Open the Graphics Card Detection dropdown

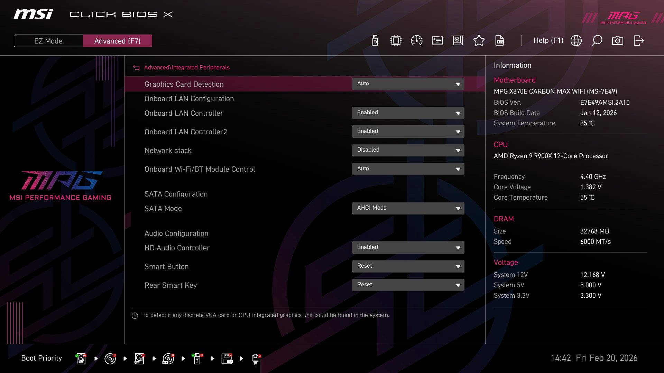coord(408,84)
